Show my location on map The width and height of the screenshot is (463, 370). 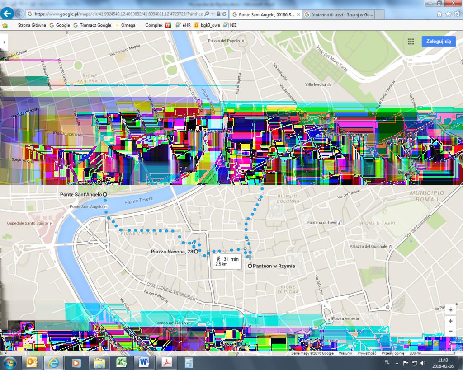click(450, 309)
